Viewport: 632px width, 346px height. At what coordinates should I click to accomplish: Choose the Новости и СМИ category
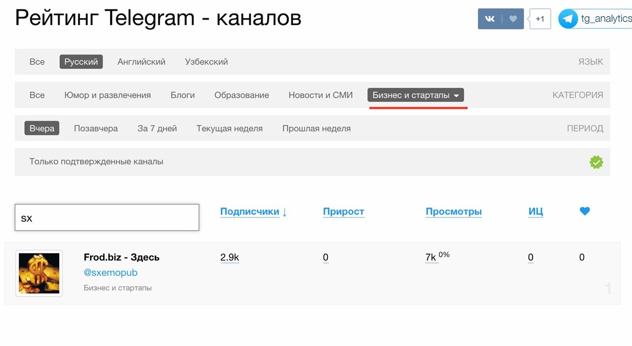[x=320, y=95]
